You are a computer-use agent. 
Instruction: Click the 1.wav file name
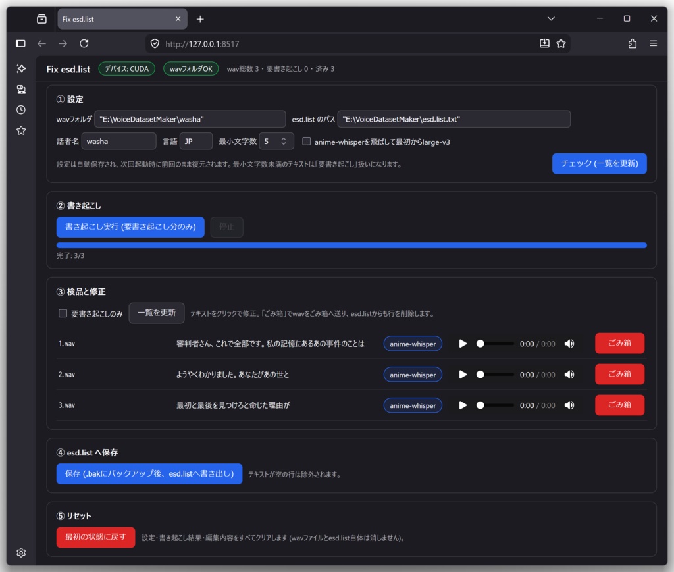66,344
